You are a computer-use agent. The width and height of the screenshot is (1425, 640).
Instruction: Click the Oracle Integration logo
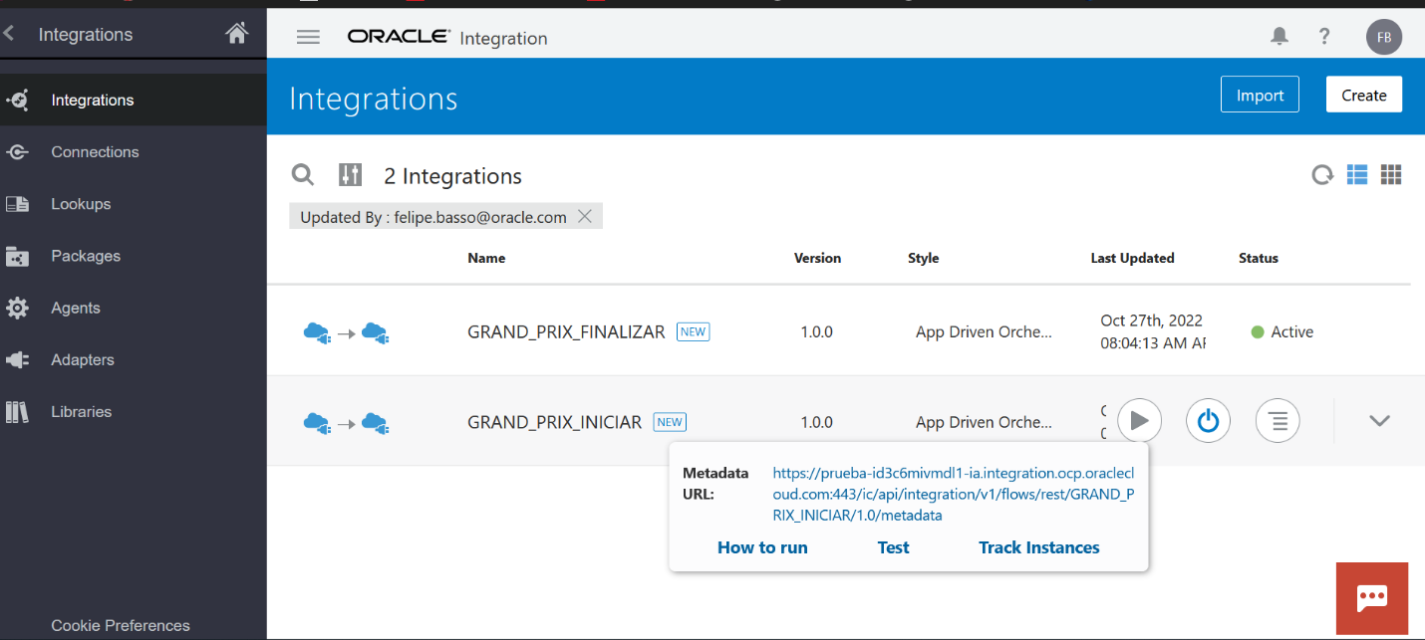(447, 38)
